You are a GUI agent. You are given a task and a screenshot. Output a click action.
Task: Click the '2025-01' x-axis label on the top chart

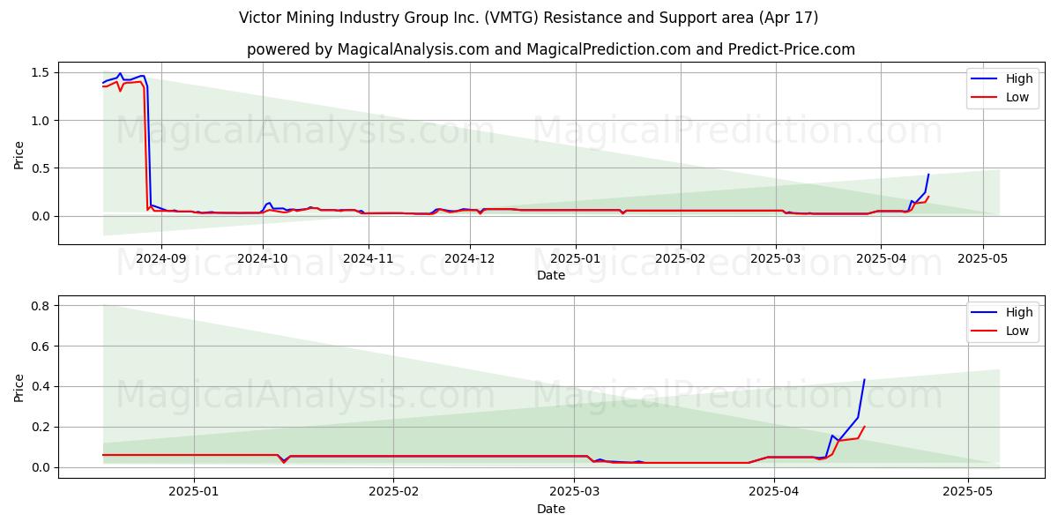tap(576, 259)
